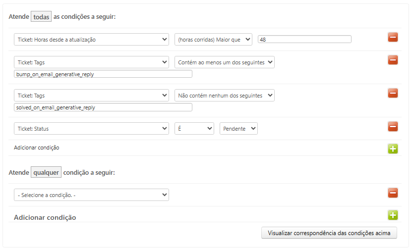Open the Contém ao menos um dos seguintes dropdown
Viewport: 412px width, 249px height.
tap(224, 62)
